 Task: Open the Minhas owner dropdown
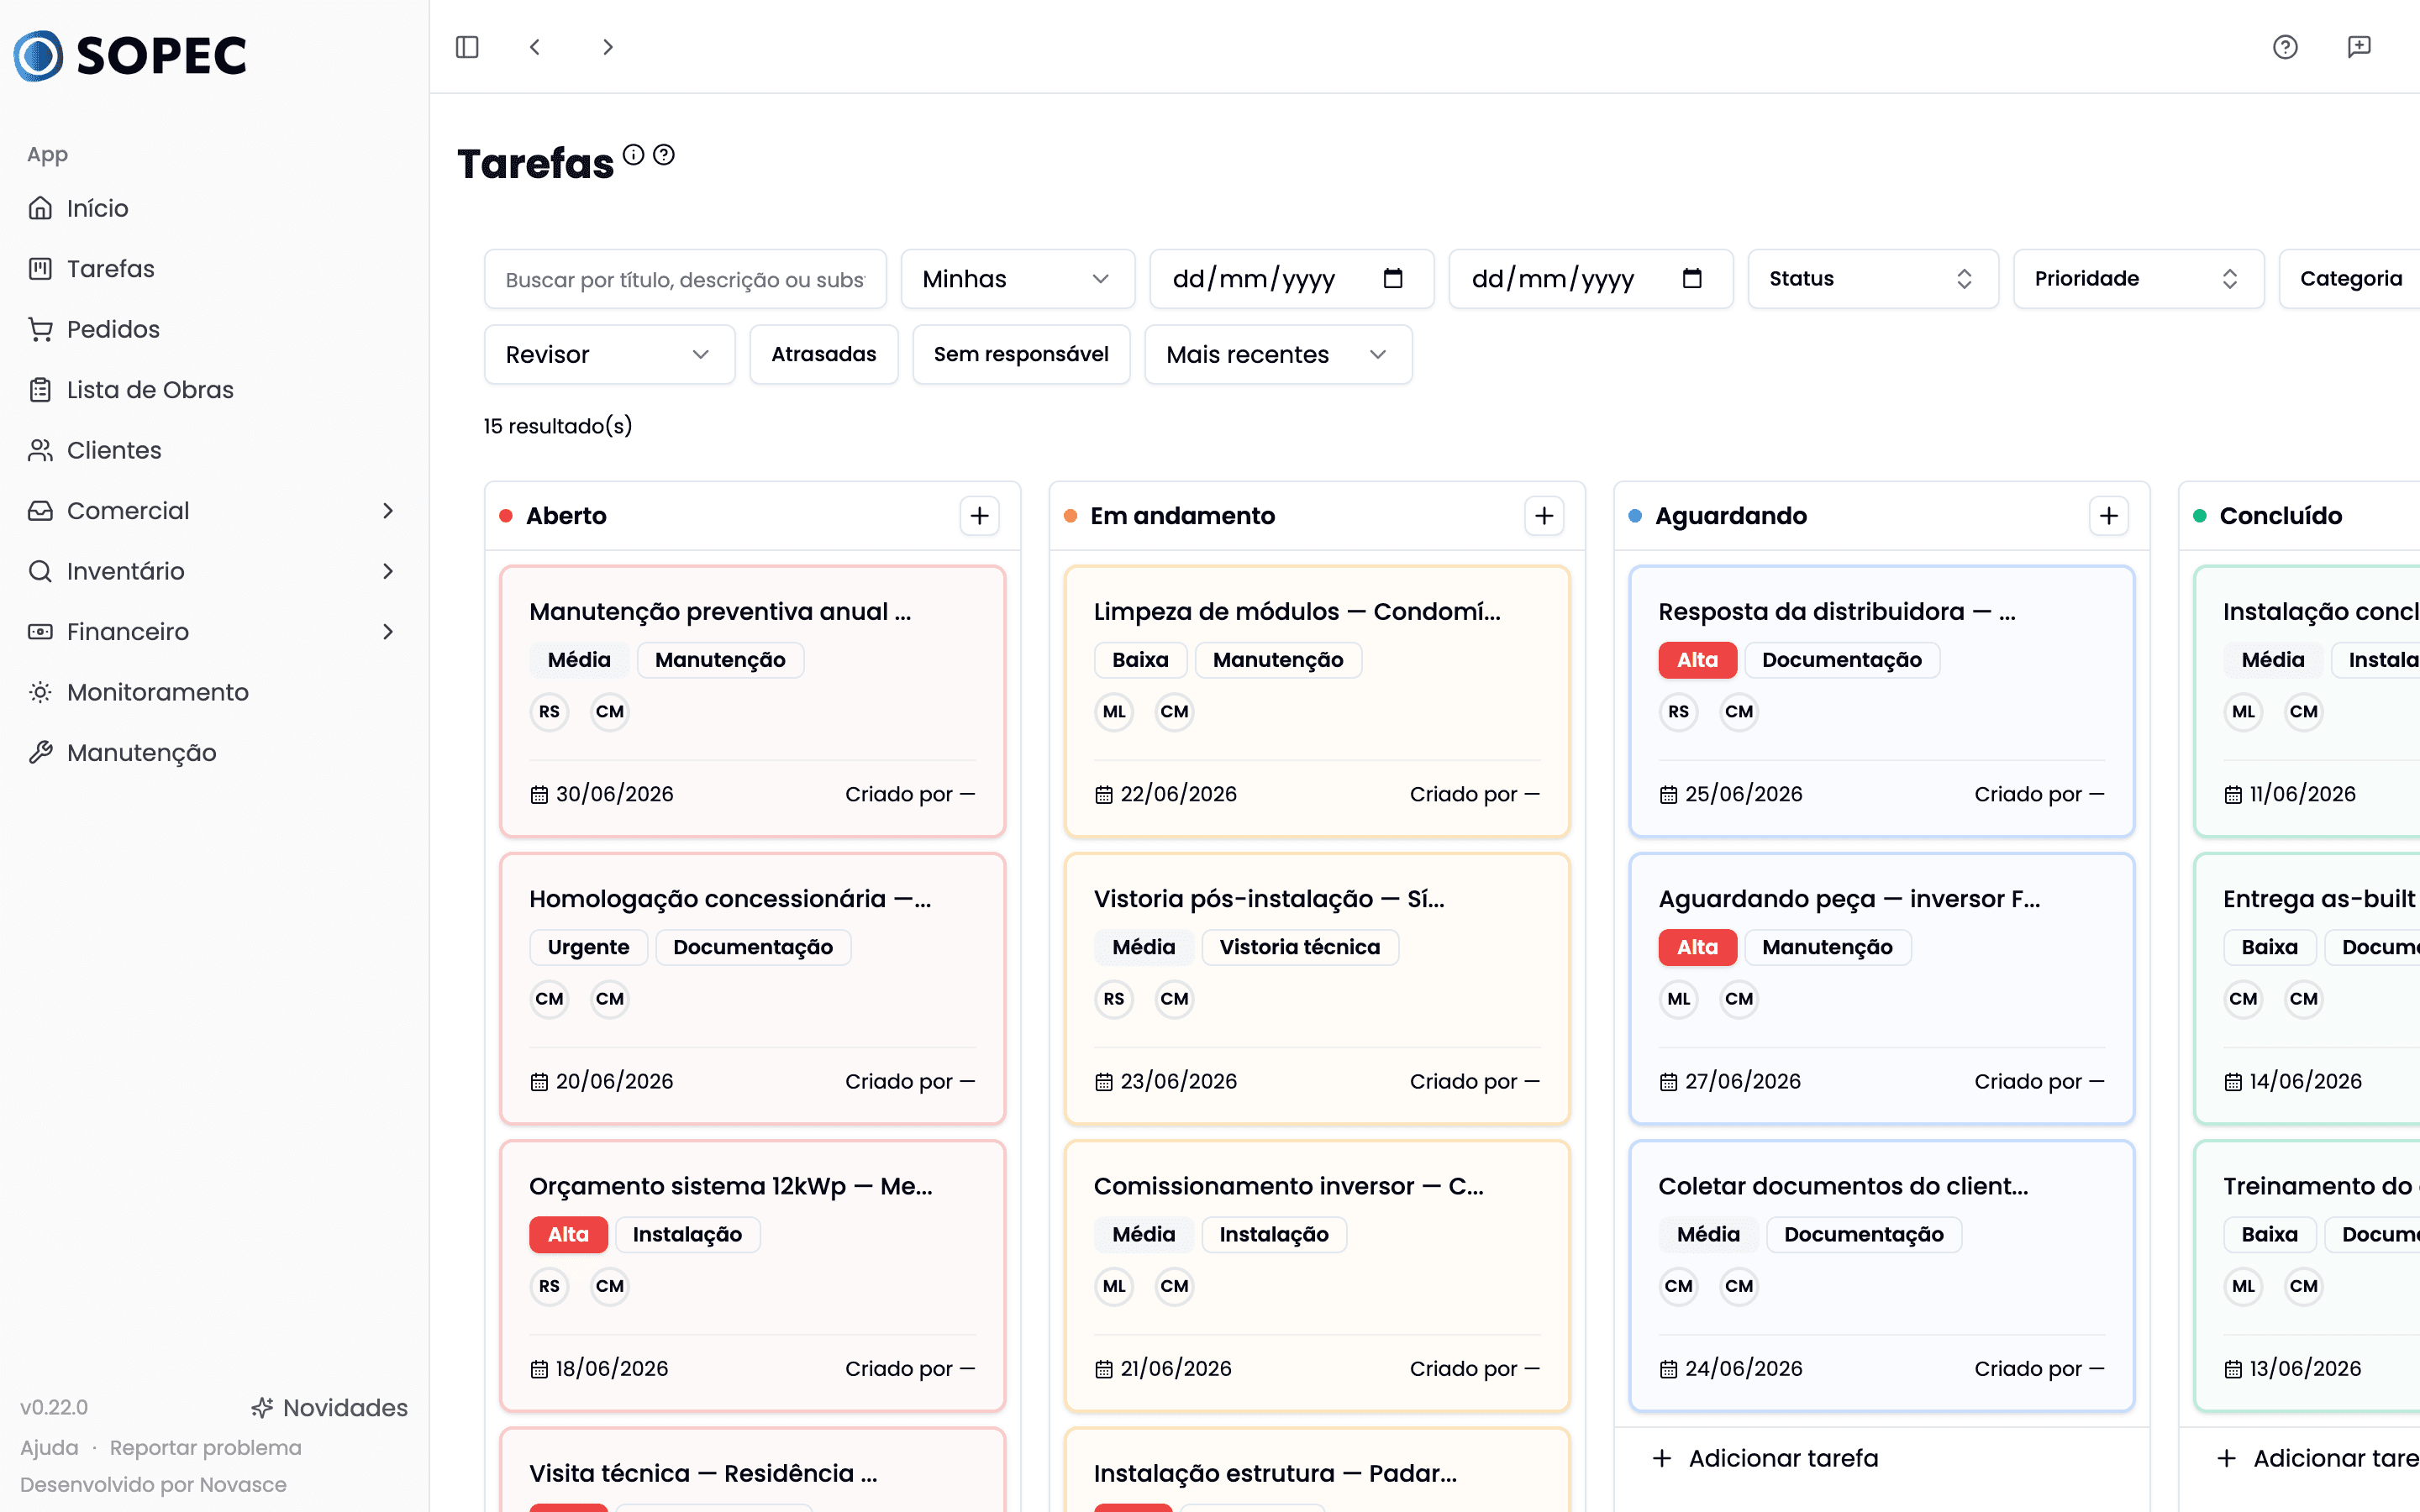pyautogui.click(x=1018, y=279)
